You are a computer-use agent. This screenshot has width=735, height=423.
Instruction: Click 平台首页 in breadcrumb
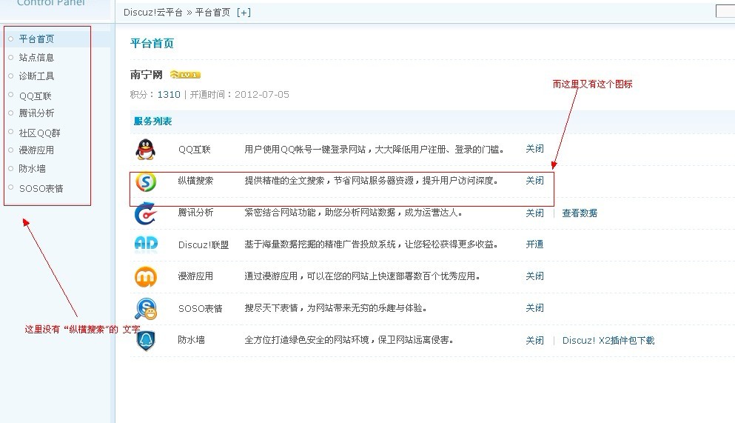point(212,13)
